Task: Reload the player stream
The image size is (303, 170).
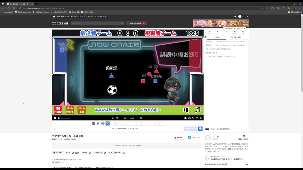Action: tap(197, 118)
